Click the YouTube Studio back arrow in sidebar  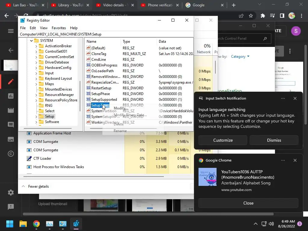[11, 50]
